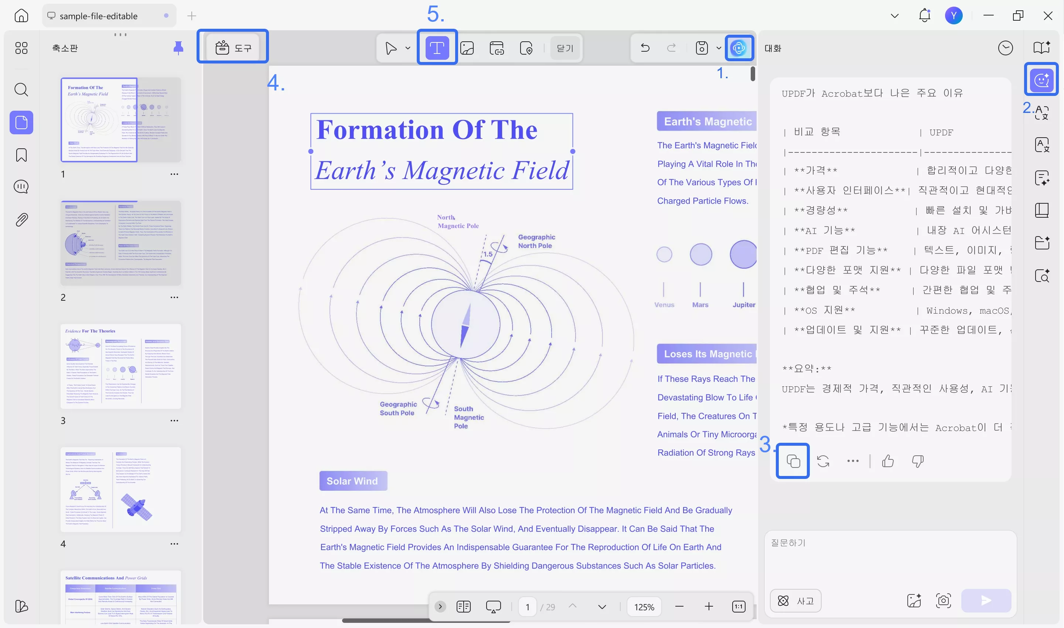The height and width of the screenshot is (628, 1064).
Task: Give thumbs up to the response
Action: point(888,461)
